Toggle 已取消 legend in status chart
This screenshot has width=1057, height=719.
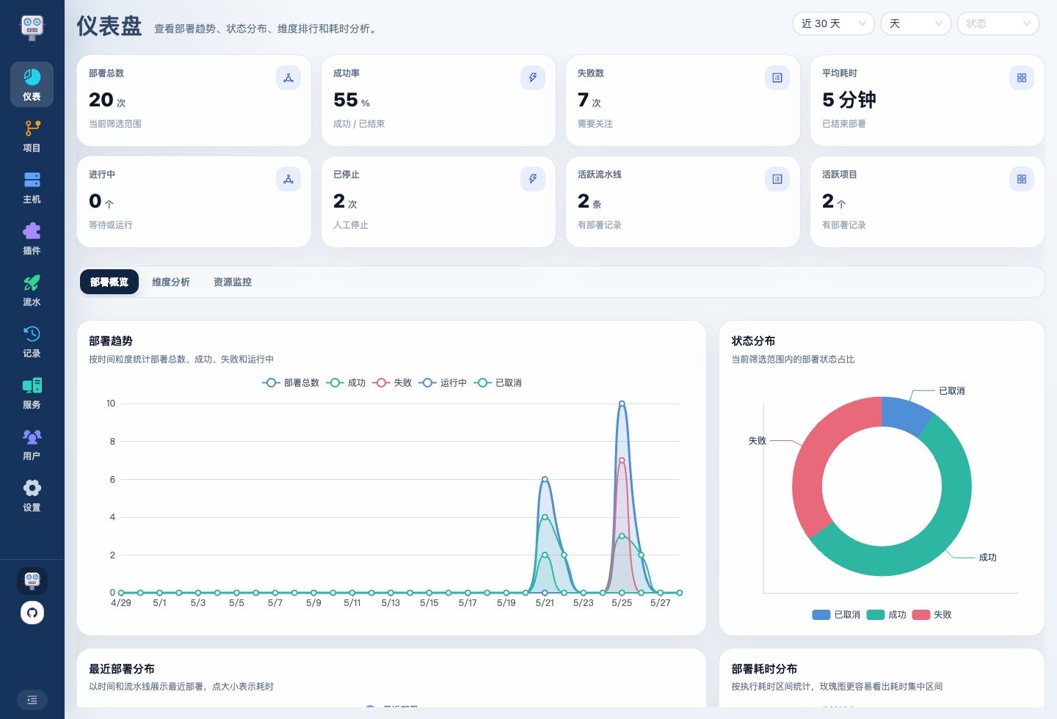[x=836, y=615]
